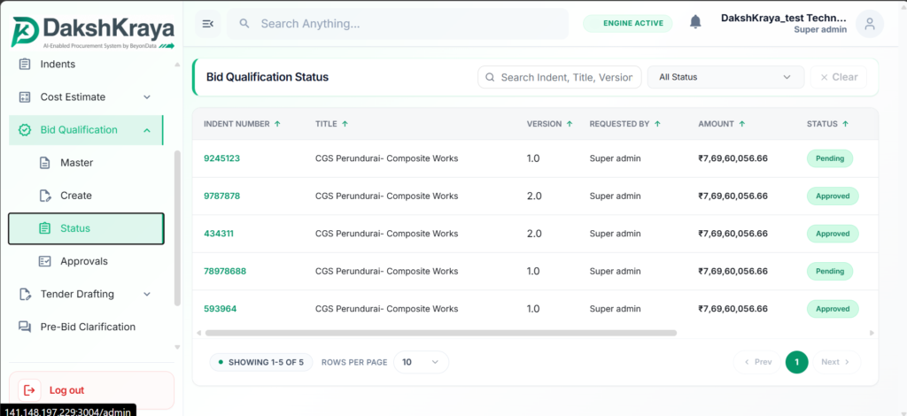Sort by Title arrow icon
The width and height of the screenshot is (907, 416).
point(345,124)
